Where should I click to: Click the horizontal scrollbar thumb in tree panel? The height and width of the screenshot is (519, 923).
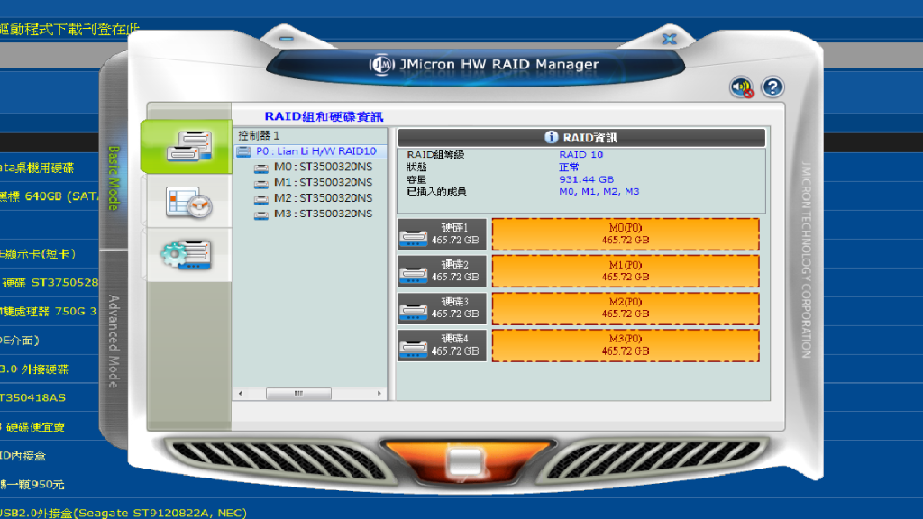click(x=298, y=393)
